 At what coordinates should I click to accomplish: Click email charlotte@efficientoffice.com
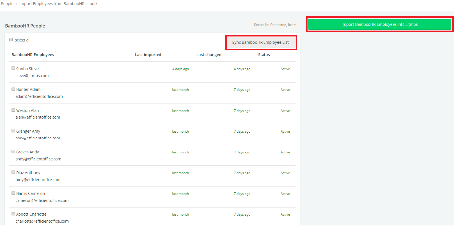point(42,221)
